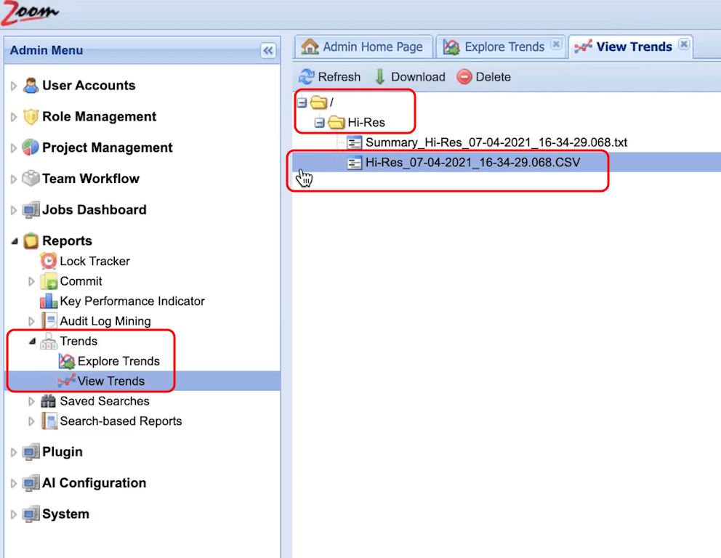Expand the Search-based Reports node
The width and height of the screenshot is (721, 558).
coord(31,421)
